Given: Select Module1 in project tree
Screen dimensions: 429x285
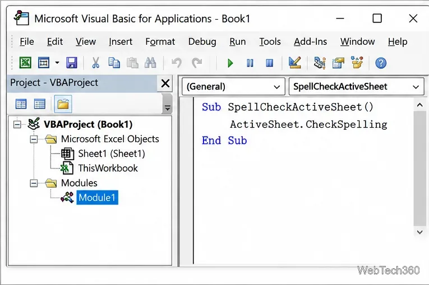Looking at the screenshot, I should 97,198.
